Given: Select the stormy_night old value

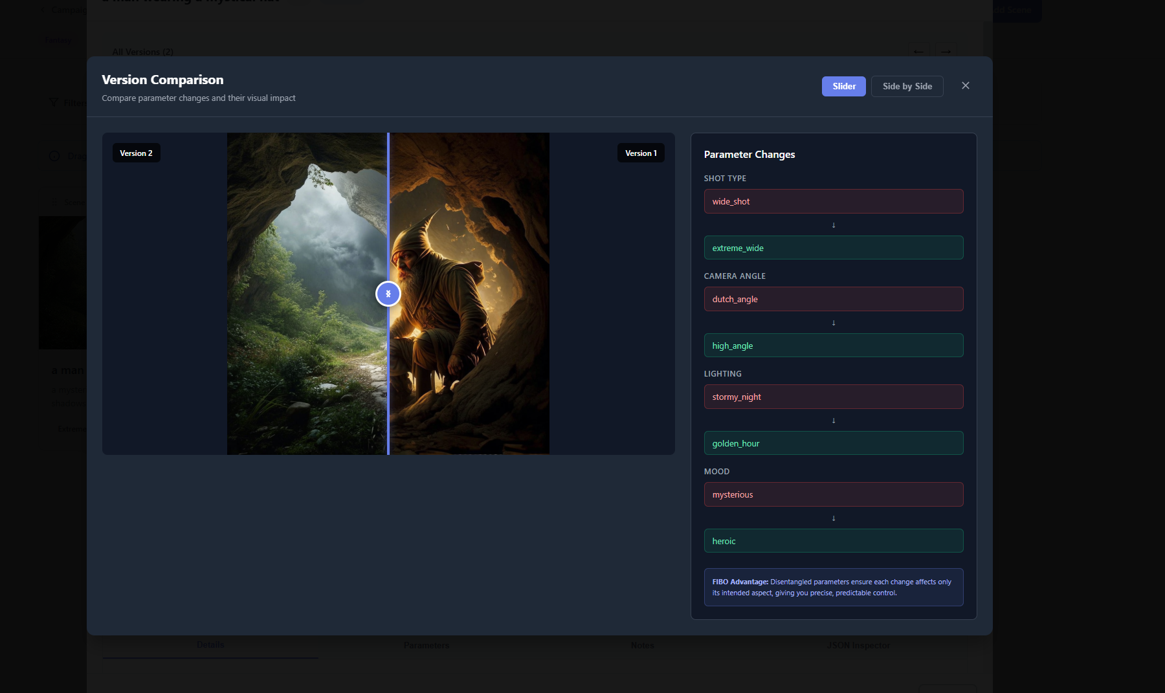Looking at the screenshot, I should point(834,397).
